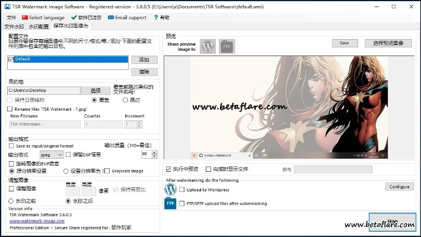Open the 文件 menu
The height and width of the screenshot is (237, 421).
coord(11,18)
